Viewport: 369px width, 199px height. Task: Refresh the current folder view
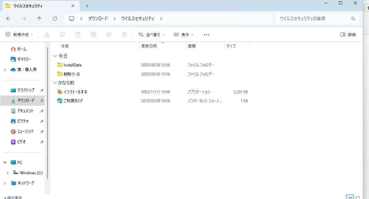pos(55,19)
